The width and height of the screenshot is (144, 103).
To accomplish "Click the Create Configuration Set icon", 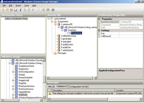I will (x=48, y=10).
